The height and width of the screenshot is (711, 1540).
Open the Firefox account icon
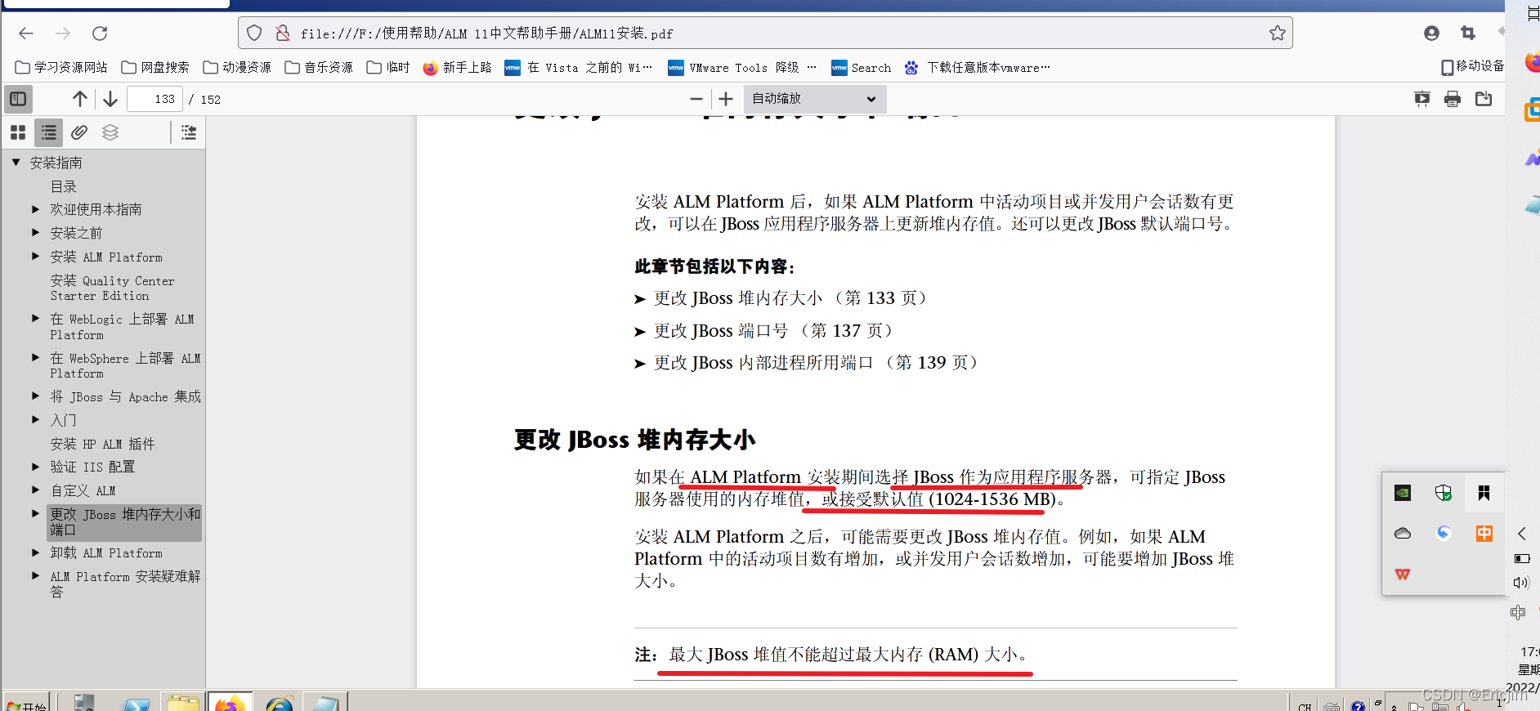point(1431,33)
